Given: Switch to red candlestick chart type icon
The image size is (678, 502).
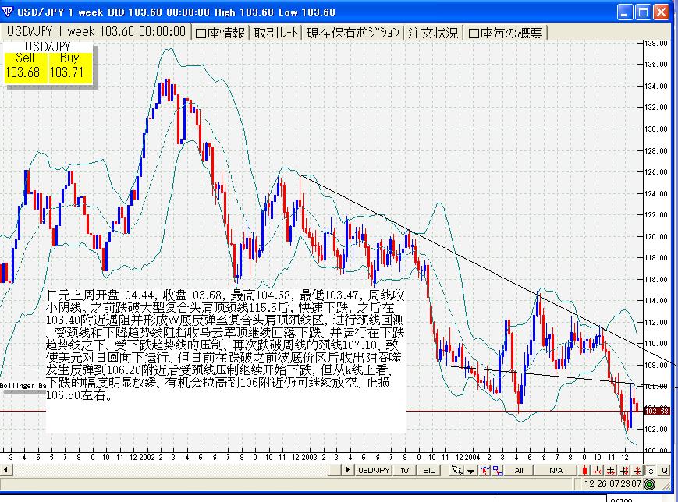Looking at the screenshot, I should click(x=584, y=471).
